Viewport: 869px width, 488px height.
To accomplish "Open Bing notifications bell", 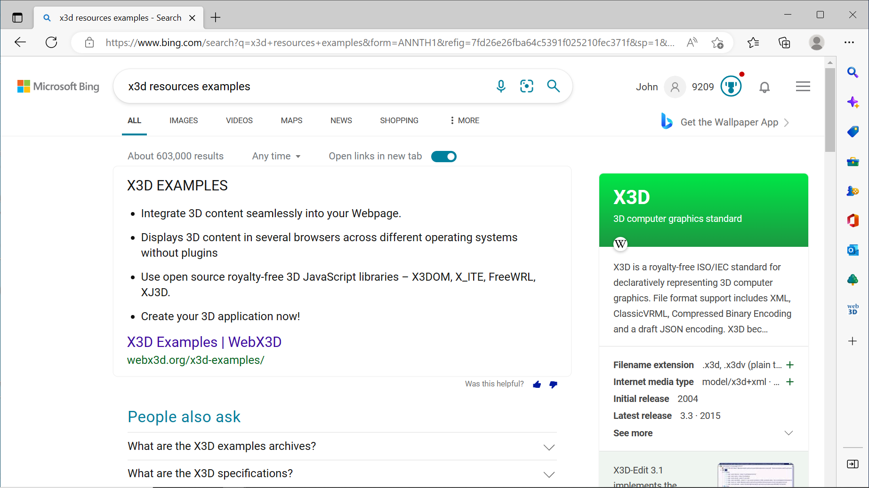I will point(764,87).
